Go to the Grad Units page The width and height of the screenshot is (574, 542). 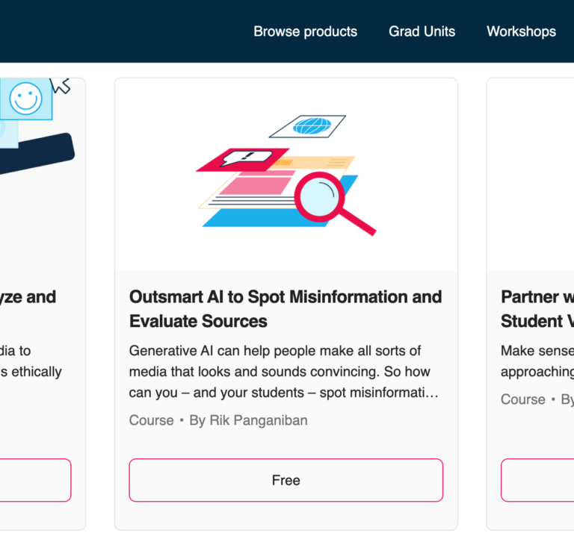[x=422, y=31]
